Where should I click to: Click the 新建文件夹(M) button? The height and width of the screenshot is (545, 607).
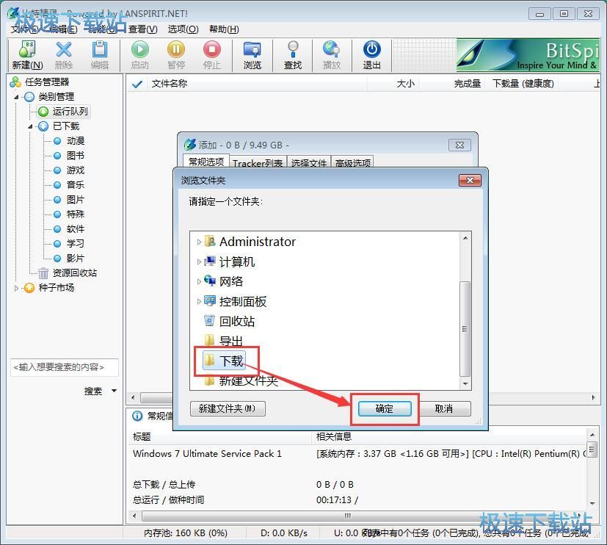coord(228,408)
